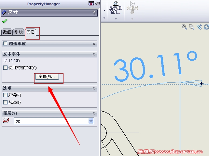Viewport: 209px width, 156px height.
Task: Click the Zoom to Fit magnifier icon
Action: (184, 27)
